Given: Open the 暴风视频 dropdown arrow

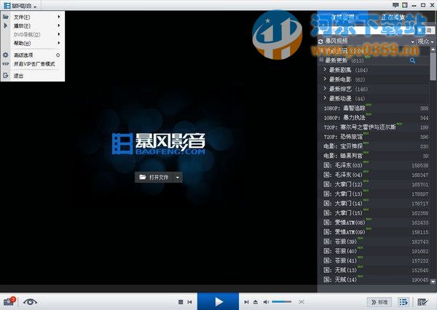Looking at the screenshot, I should pos(413,42).
